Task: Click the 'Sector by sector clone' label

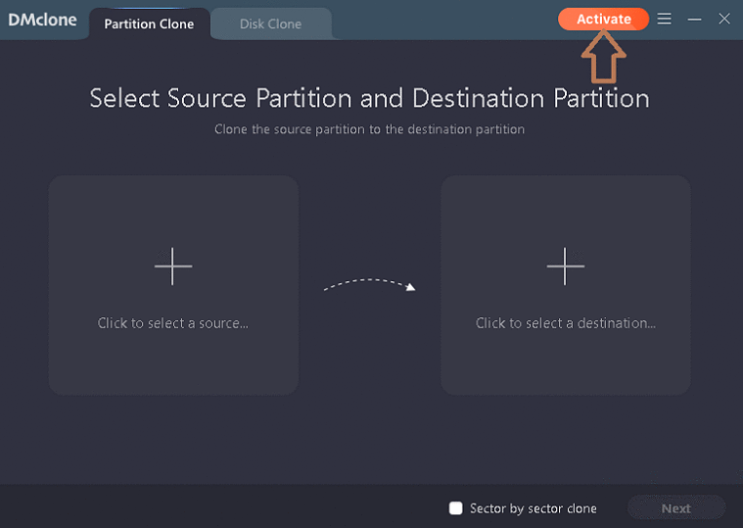Action: [x=533, y=508]
